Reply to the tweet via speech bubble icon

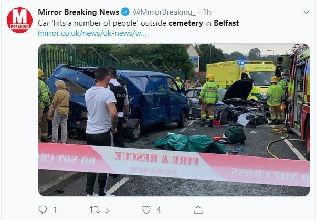pyautogui.click(x=43, y=209)
